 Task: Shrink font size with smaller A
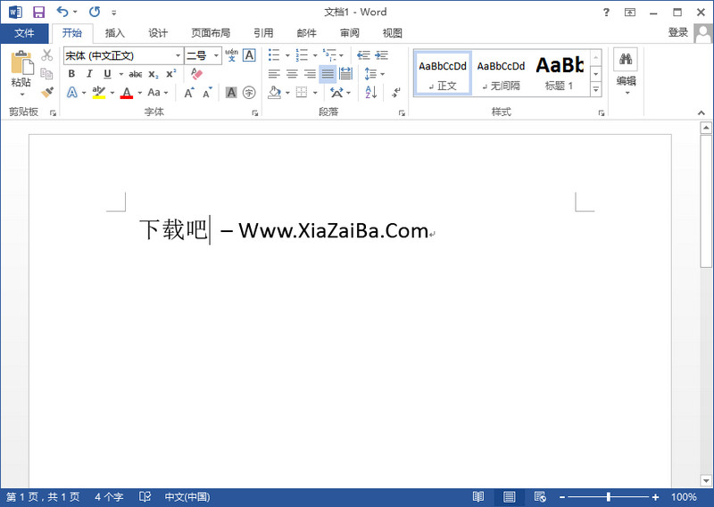point(207,93)
